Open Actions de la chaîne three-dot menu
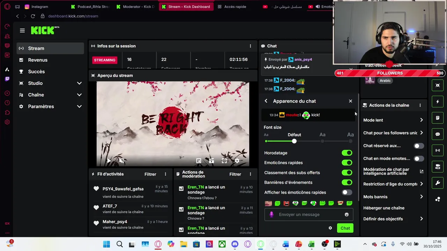Image resolution: width=447 pixels, height=251 pixels. (x=420, y=105)
